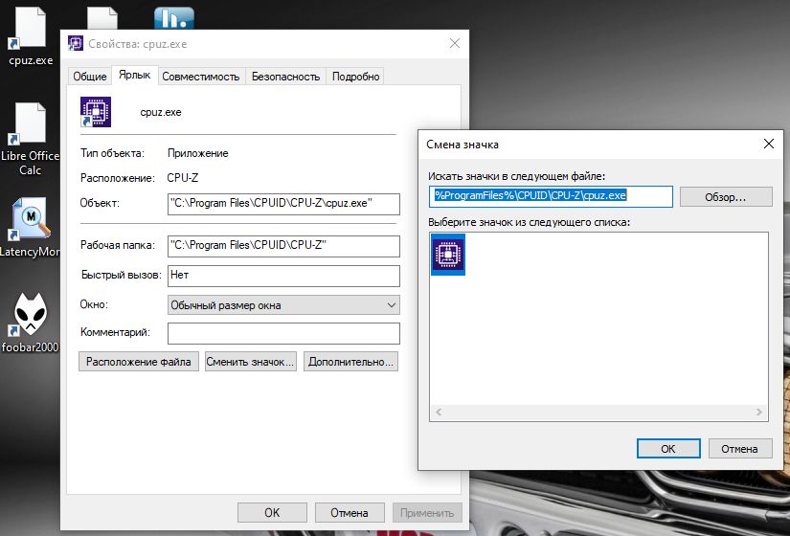Click the icon list left scroll arrow

(439, 413)
